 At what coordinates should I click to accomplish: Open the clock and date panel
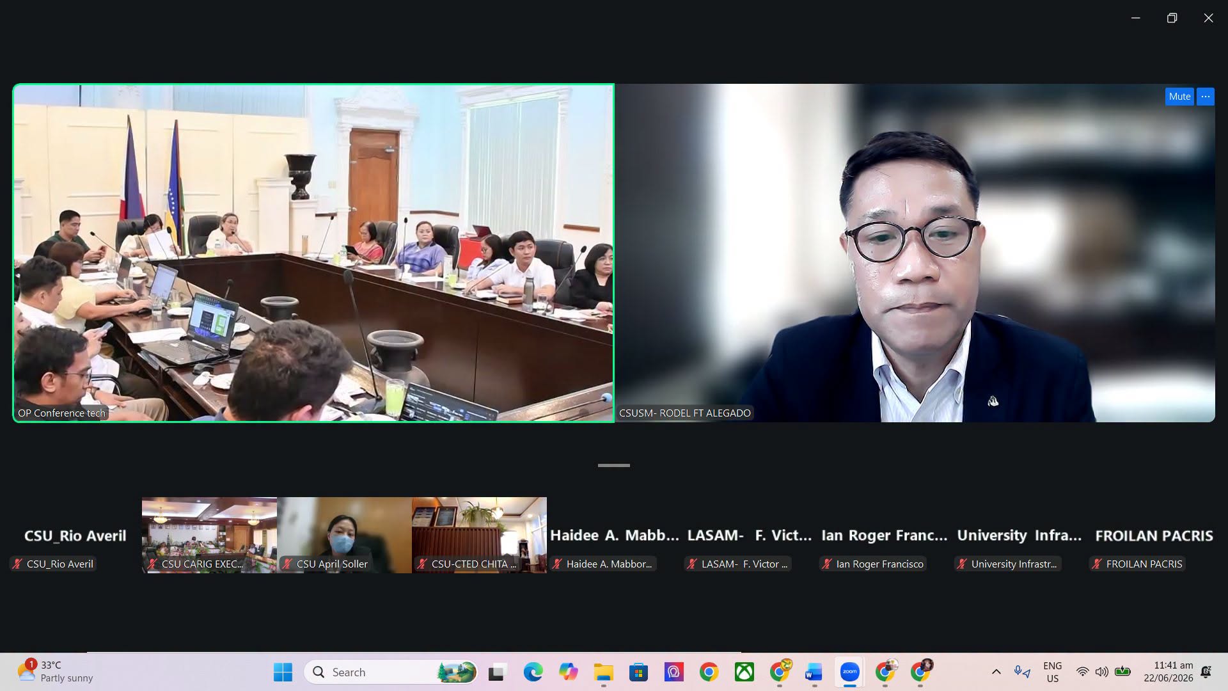click(1168, 672)
